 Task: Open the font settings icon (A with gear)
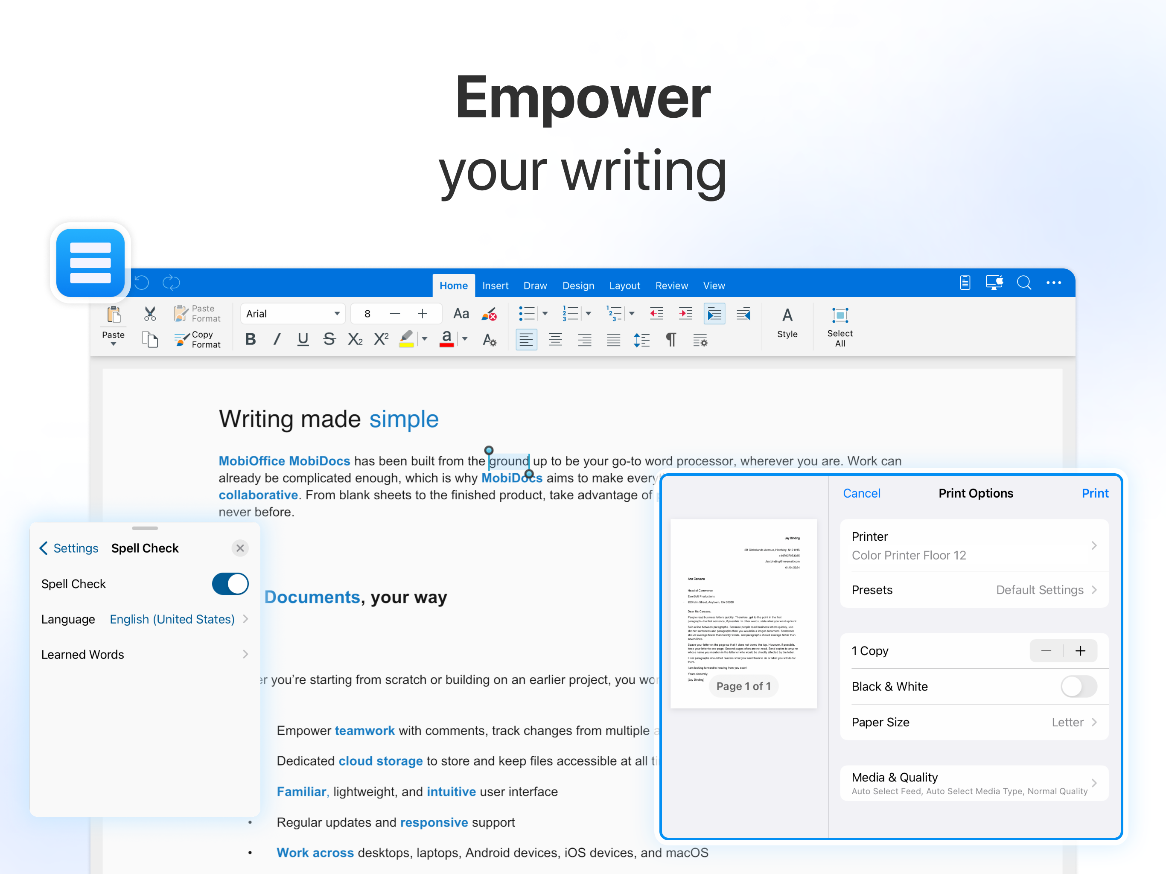click(490, 340)
